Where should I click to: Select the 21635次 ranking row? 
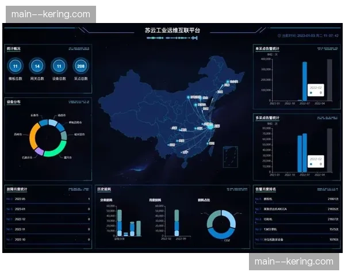point(297,209)
